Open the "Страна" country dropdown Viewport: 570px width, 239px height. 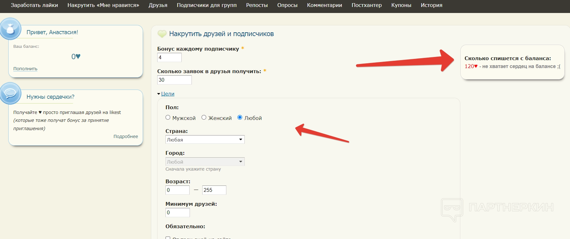point(205,140)
